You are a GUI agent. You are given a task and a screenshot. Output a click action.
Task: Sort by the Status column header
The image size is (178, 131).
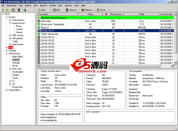90,14
